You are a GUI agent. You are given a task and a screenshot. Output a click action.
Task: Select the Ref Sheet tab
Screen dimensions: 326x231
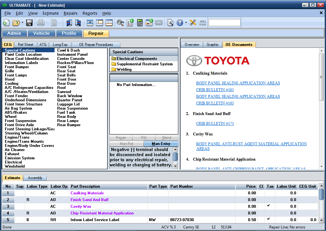(x=26, y=45)
